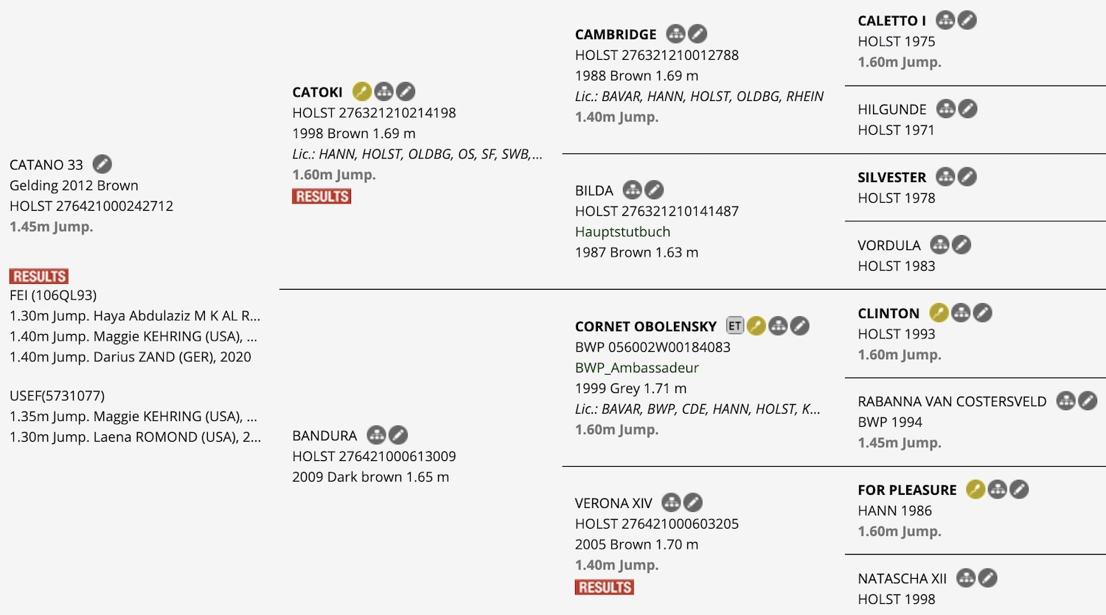The image size is (1106, 615).
Task: Click the Hauptstutbuch link under BILDA
Action: click(x=623, y=232)
